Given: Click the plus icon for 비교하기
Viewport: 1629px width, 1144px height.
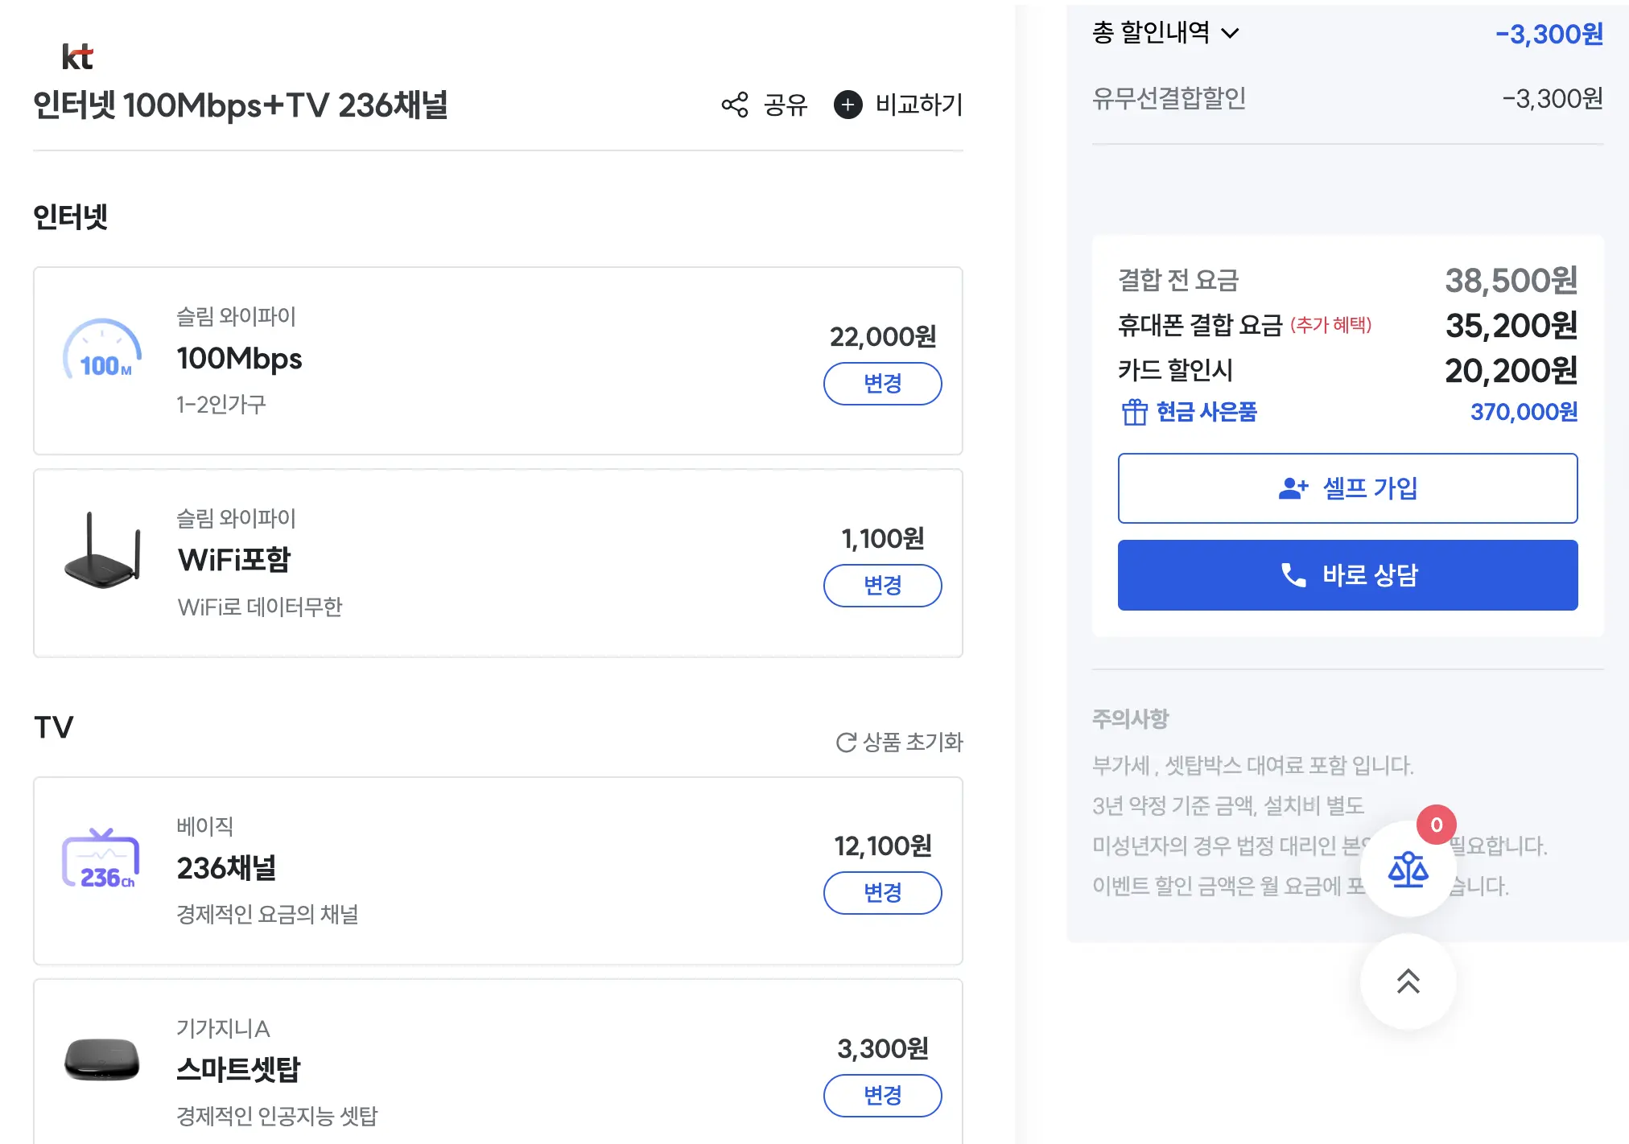Looking at the screenshot, I should [847, 105].
